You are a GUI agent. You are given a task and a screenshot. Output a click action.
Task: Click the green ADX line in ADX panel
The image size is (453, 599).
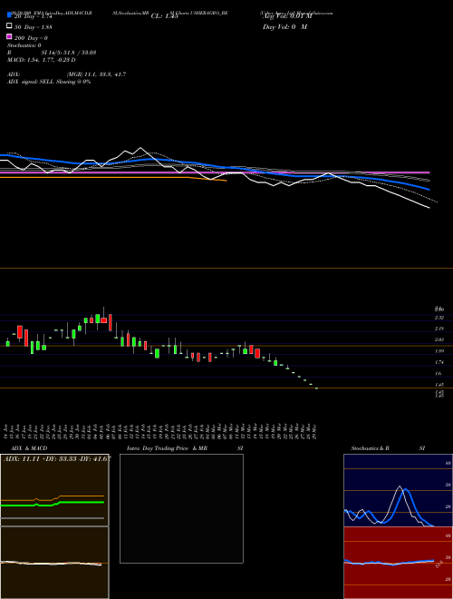pos(53,504)
